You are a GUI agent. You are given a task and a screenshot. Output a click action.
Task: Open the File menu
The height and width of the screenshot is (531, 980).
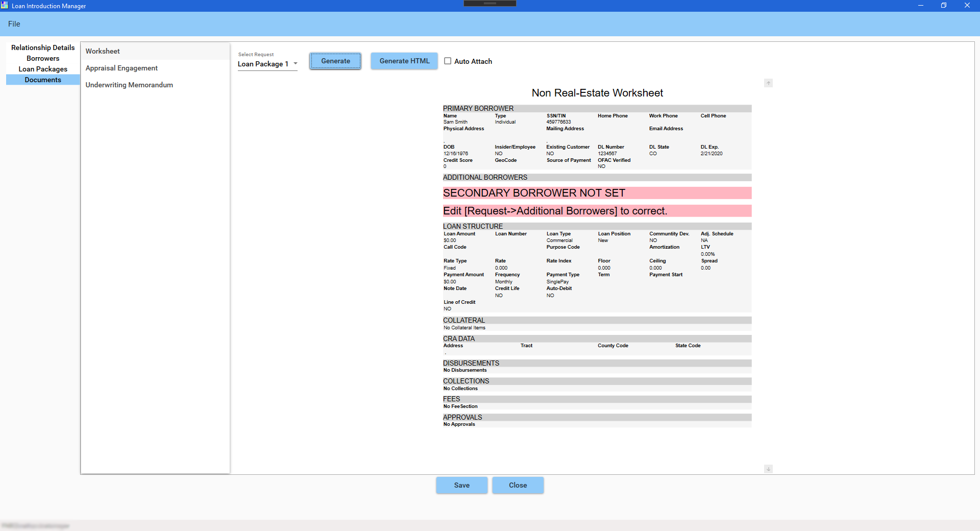pos(14,24)
